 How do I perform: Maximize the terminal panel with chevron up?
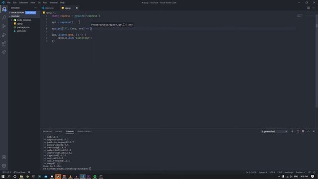point(308,131)
